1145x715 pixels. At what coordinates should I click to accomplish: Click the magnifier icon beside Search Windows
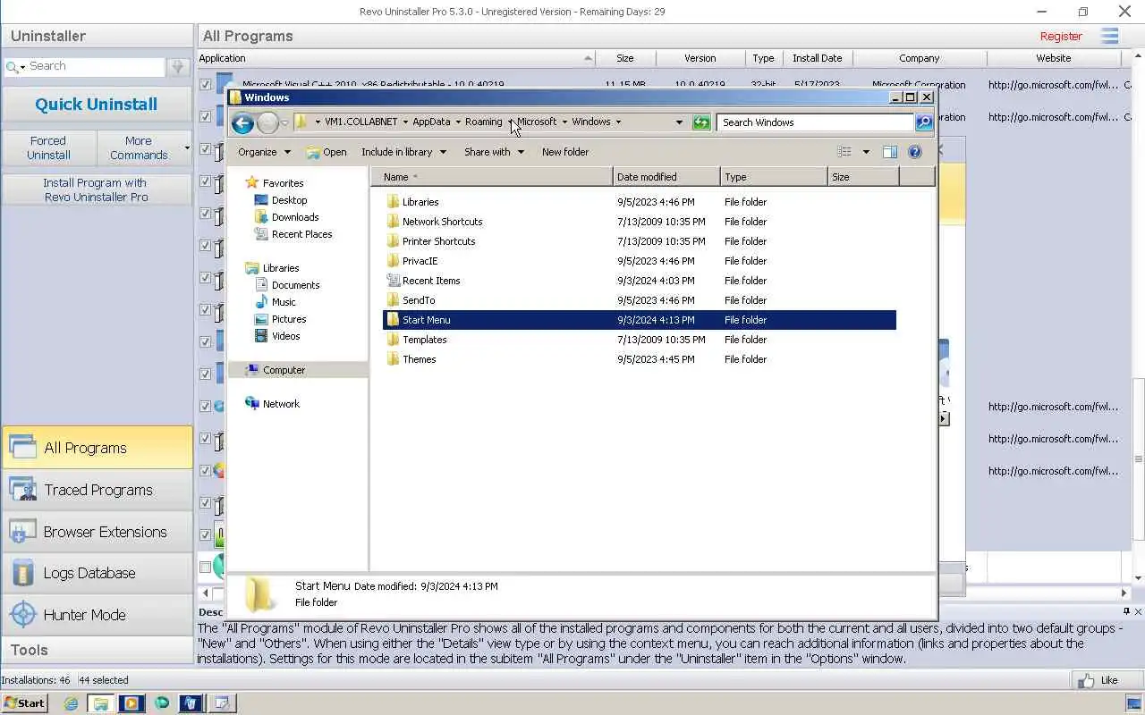click(924, 122)
